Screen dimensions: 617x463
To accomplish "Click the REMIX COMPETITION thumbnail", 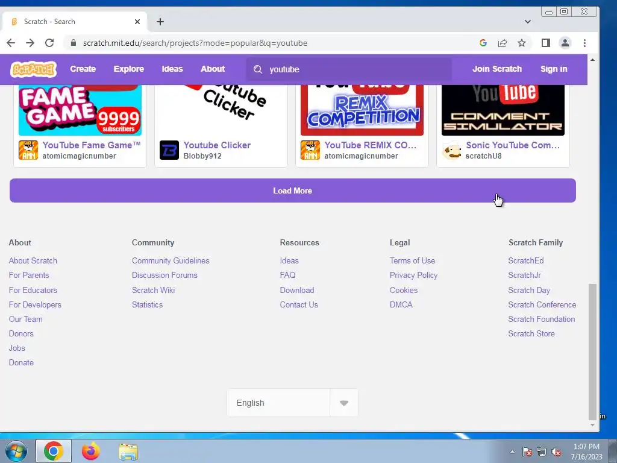I will pos(362,110).
